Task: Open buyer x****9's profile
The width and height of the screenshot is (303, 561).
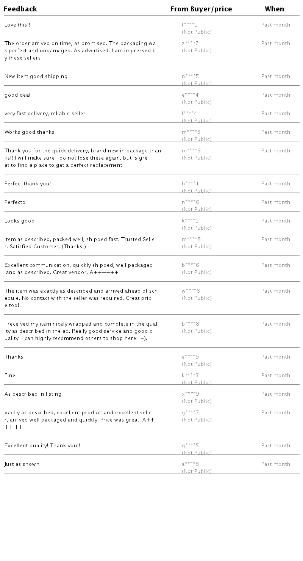Action: (190, 394)
